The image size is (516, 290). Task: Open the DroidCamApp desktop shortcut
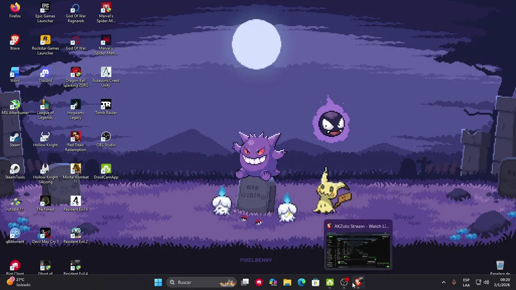point(106,172)
